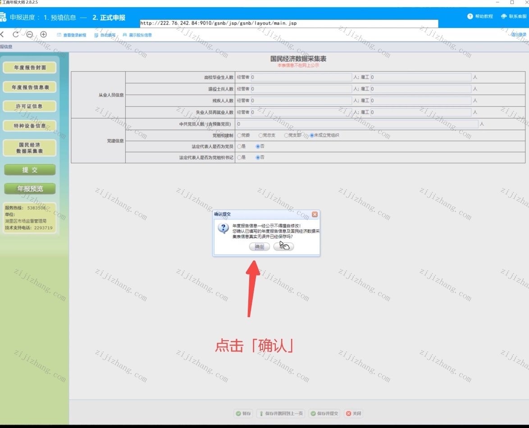Open 查看登录教程 in the toolbar
Viewport: 529px width, 428px height.
[72, 35]
